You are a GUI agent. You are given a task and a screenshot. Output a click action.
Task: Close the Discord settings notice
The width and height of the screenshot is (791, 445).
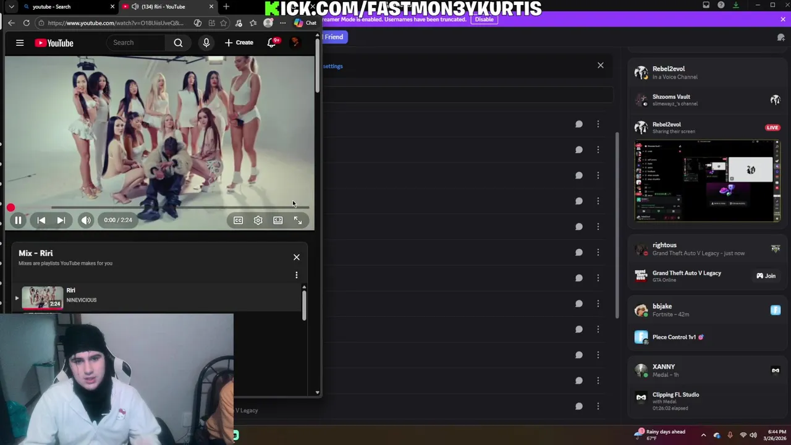click(x=600, y=65)
